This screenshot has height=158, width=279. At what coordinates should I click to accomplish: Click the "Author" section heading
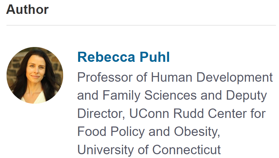pyautogui.click(x=27, y=9)
